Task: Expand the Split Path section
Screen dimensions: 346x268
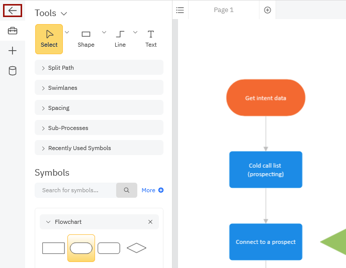Action: pyautogui.click(x=99, y=68)
